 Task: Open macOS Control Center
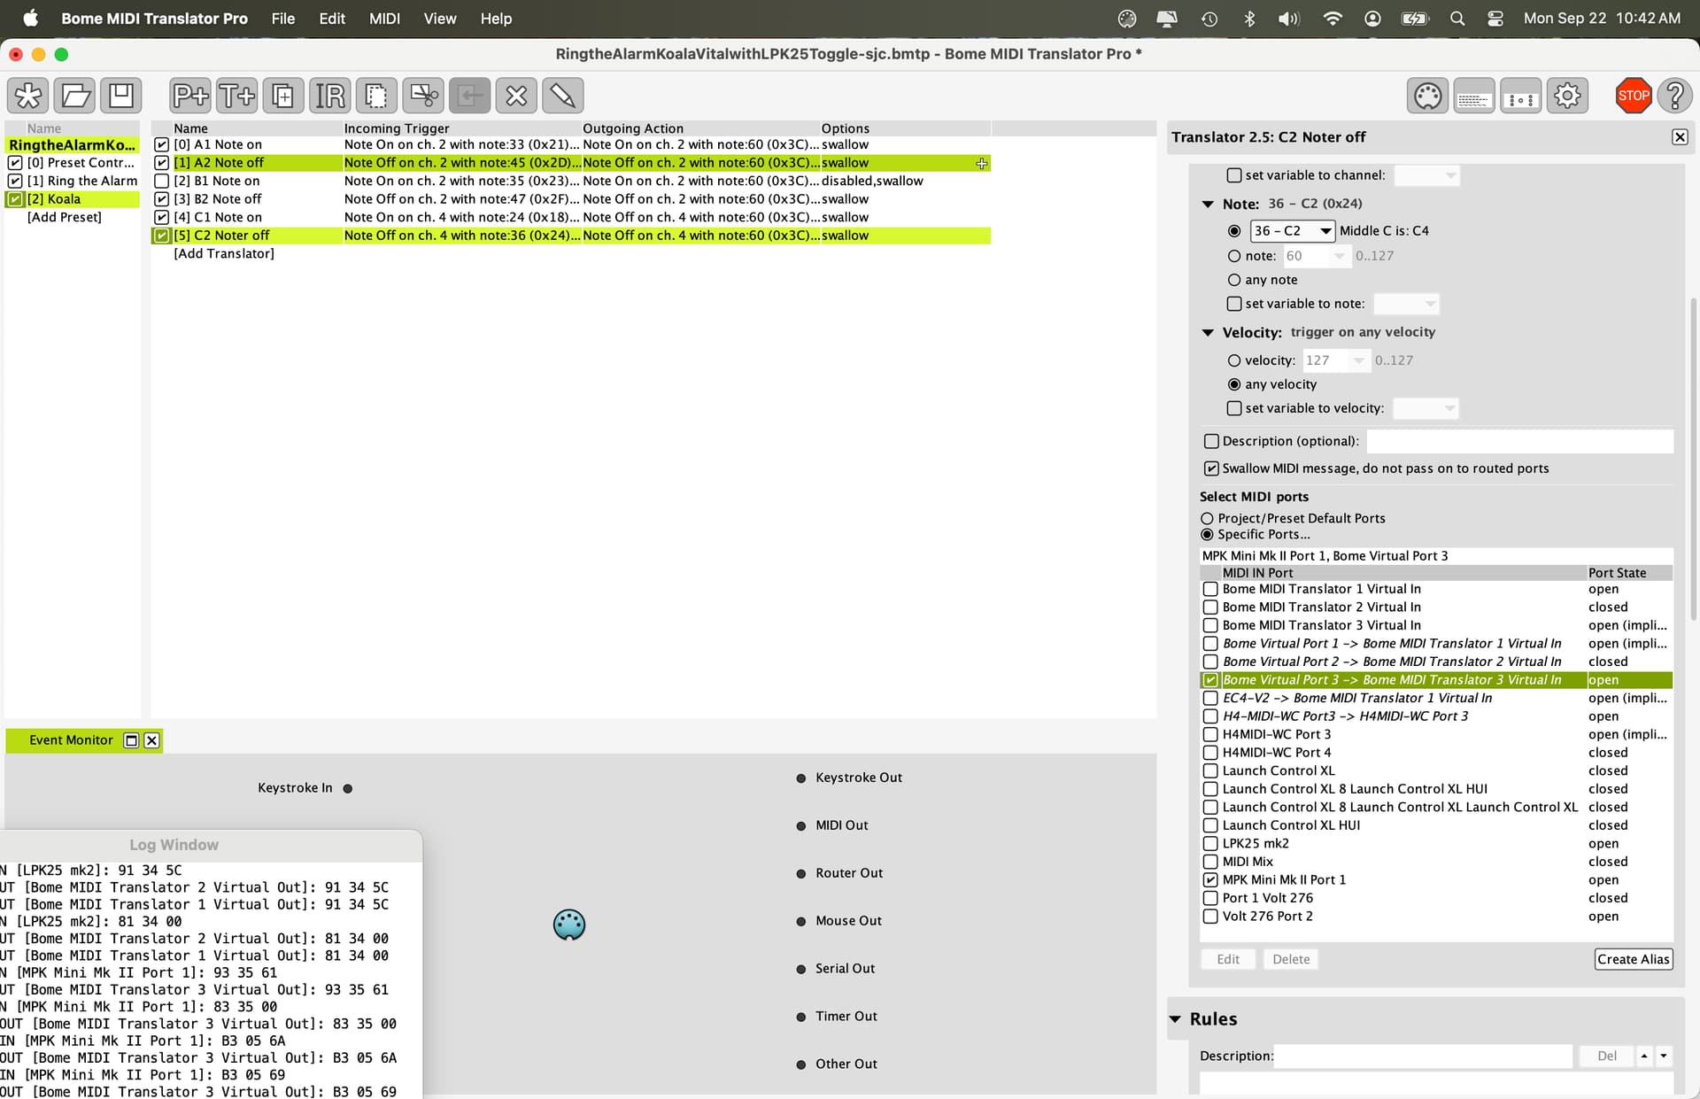(x=1495, y=19)
